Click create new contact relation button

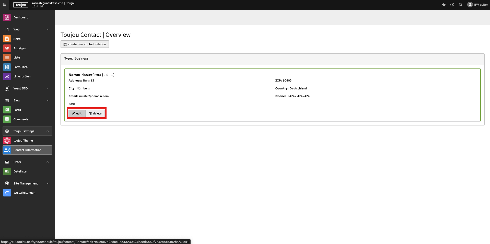click(x=85, y=44)
